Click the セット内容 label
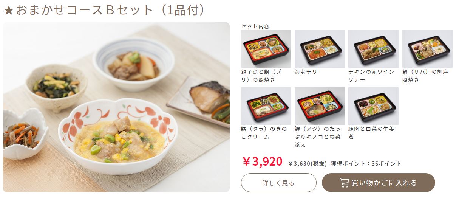Screen dimensions: 459x197 pyautogui.click(x=255, y=26)
